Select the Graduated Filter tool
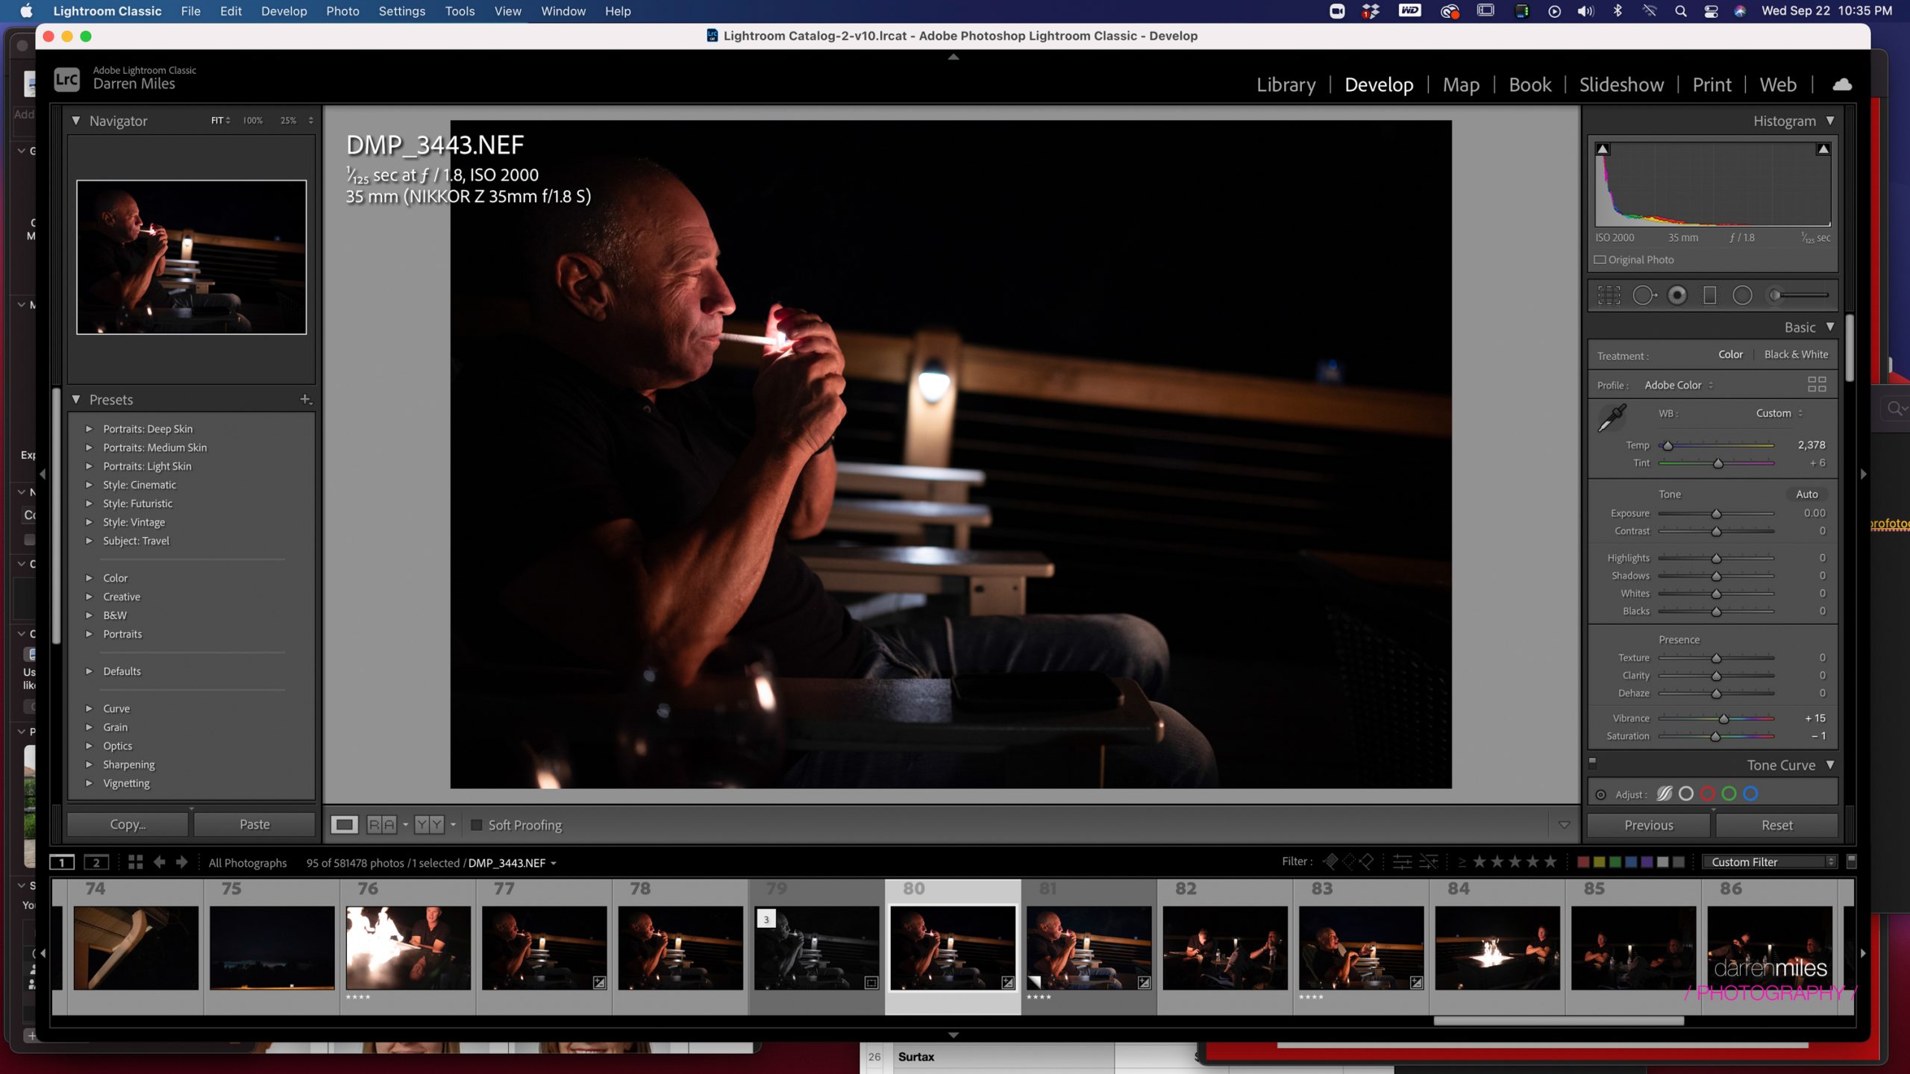Screen dimensions: 1910x1074 point(1710,295)
